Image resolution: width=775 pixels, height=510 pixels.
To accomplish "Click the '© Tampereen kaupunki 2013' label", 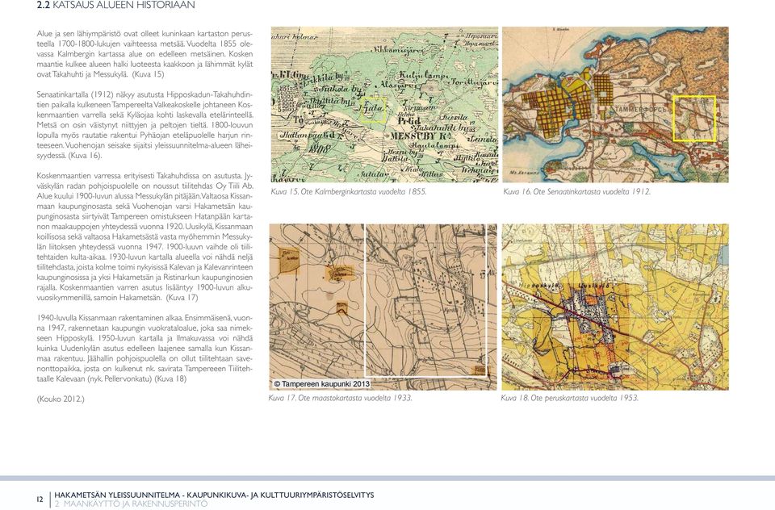I will click(x=322, y=384).
